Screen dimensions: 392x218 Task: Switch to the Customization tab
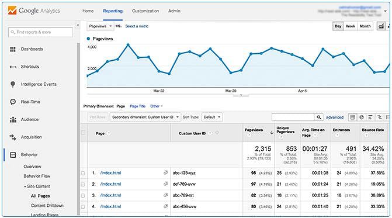[x=145, y=11]
